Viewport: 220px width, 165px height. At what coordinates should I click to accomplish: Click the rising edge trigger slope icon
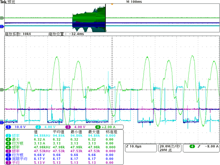coord(199,146)
